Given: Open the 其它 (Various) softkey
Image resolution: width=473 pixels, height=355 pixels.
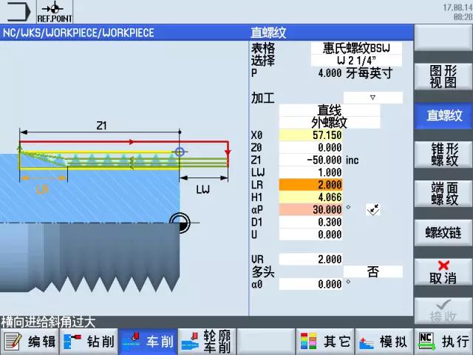Looking at the screenshot, I should pyautogui.click(x=325, y=342).
